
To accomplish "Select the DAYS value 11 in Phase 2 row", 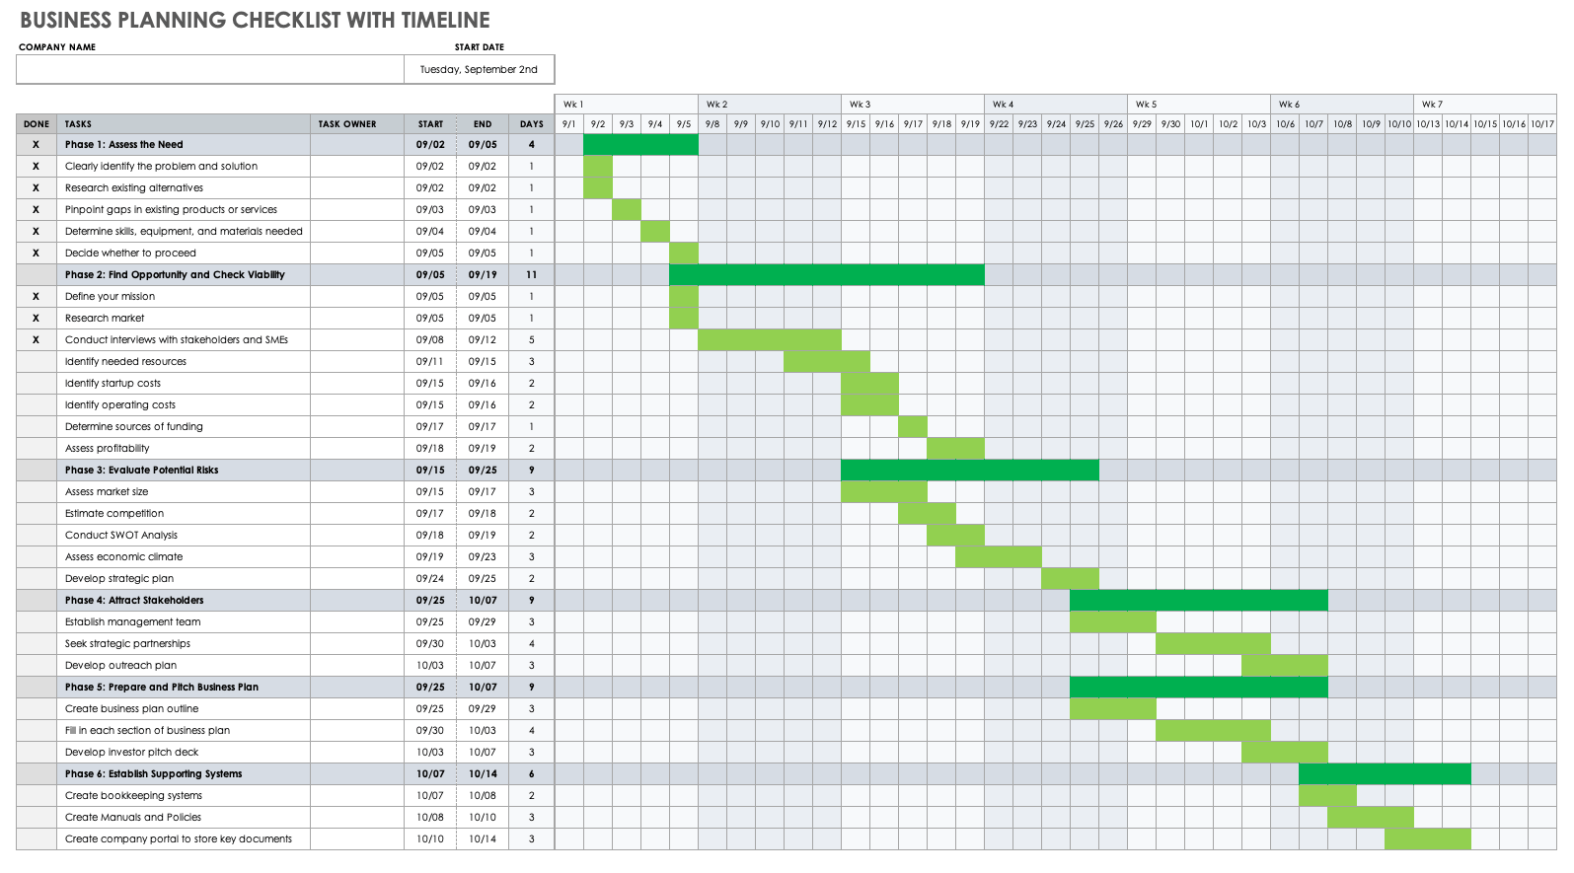I will tap(532, 275).
